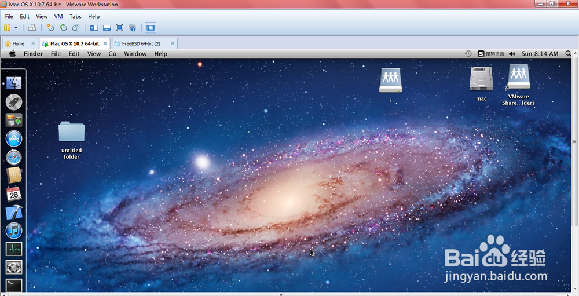This screenshot has height=296, width=579.
Task: Open the VMware File menu
Action: [9, 16]
